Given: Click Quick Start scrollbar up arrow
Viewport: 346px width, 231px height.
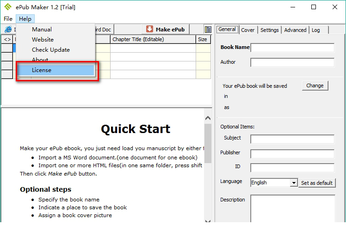Looking at the screenshot, I should click(x=208, y=118).
